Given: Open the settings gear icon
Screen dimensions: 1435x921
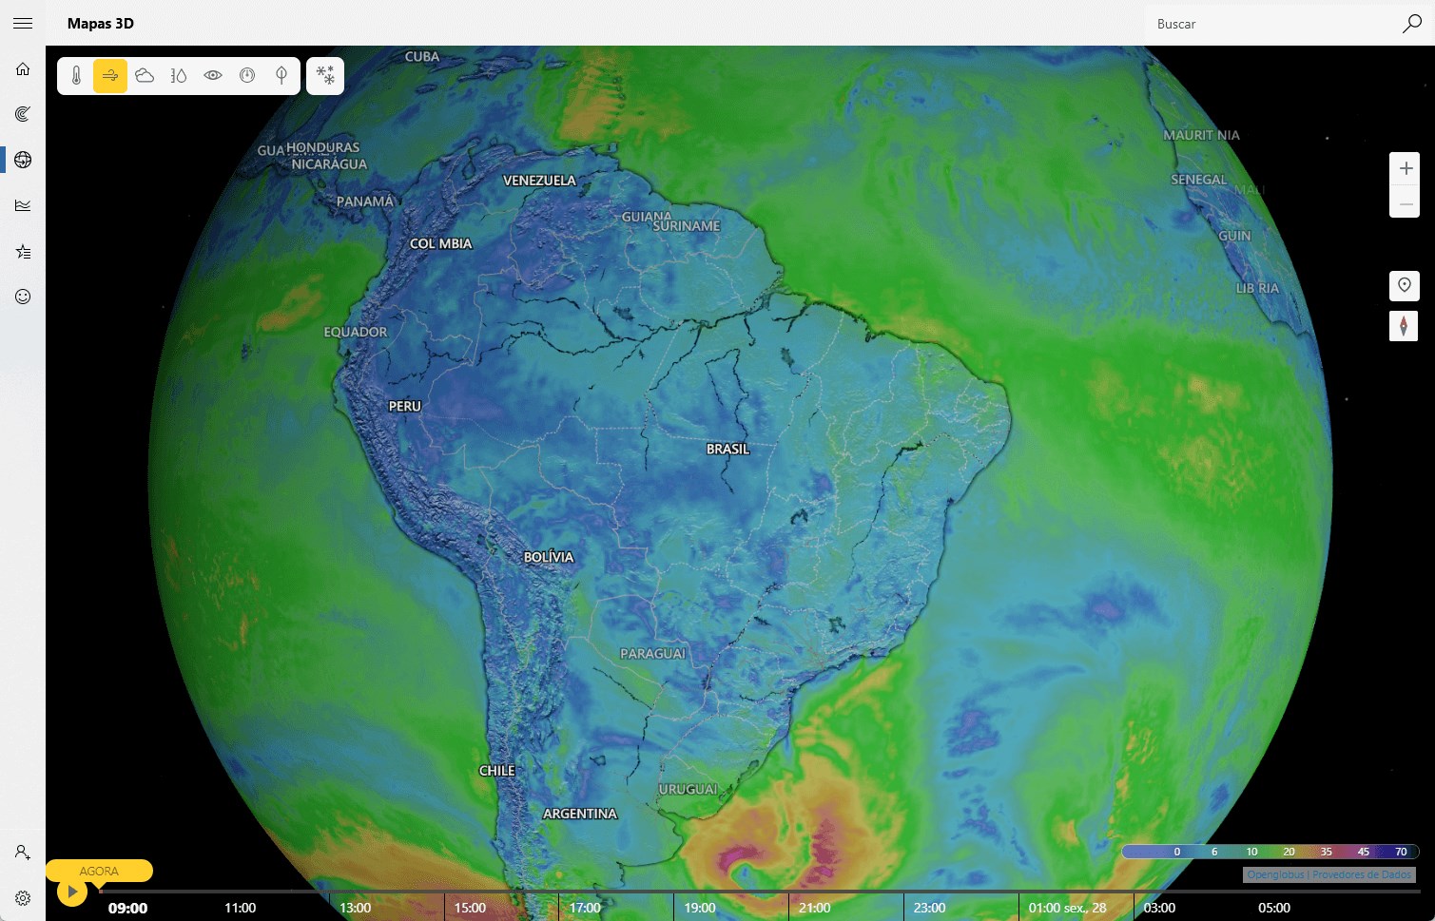Looking at the screenshot, I should click(23, 898).
